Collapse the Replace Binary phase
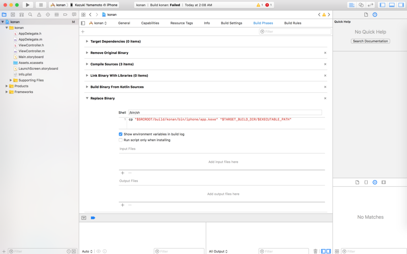407x254 pixels. tap(87, 98)
